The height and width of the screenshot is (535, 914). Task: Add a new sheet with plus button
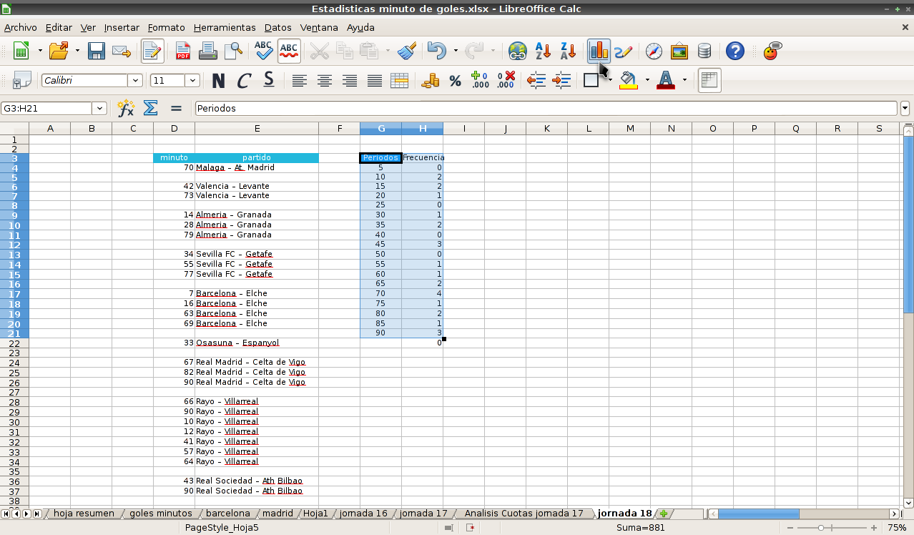coord(664,514)
